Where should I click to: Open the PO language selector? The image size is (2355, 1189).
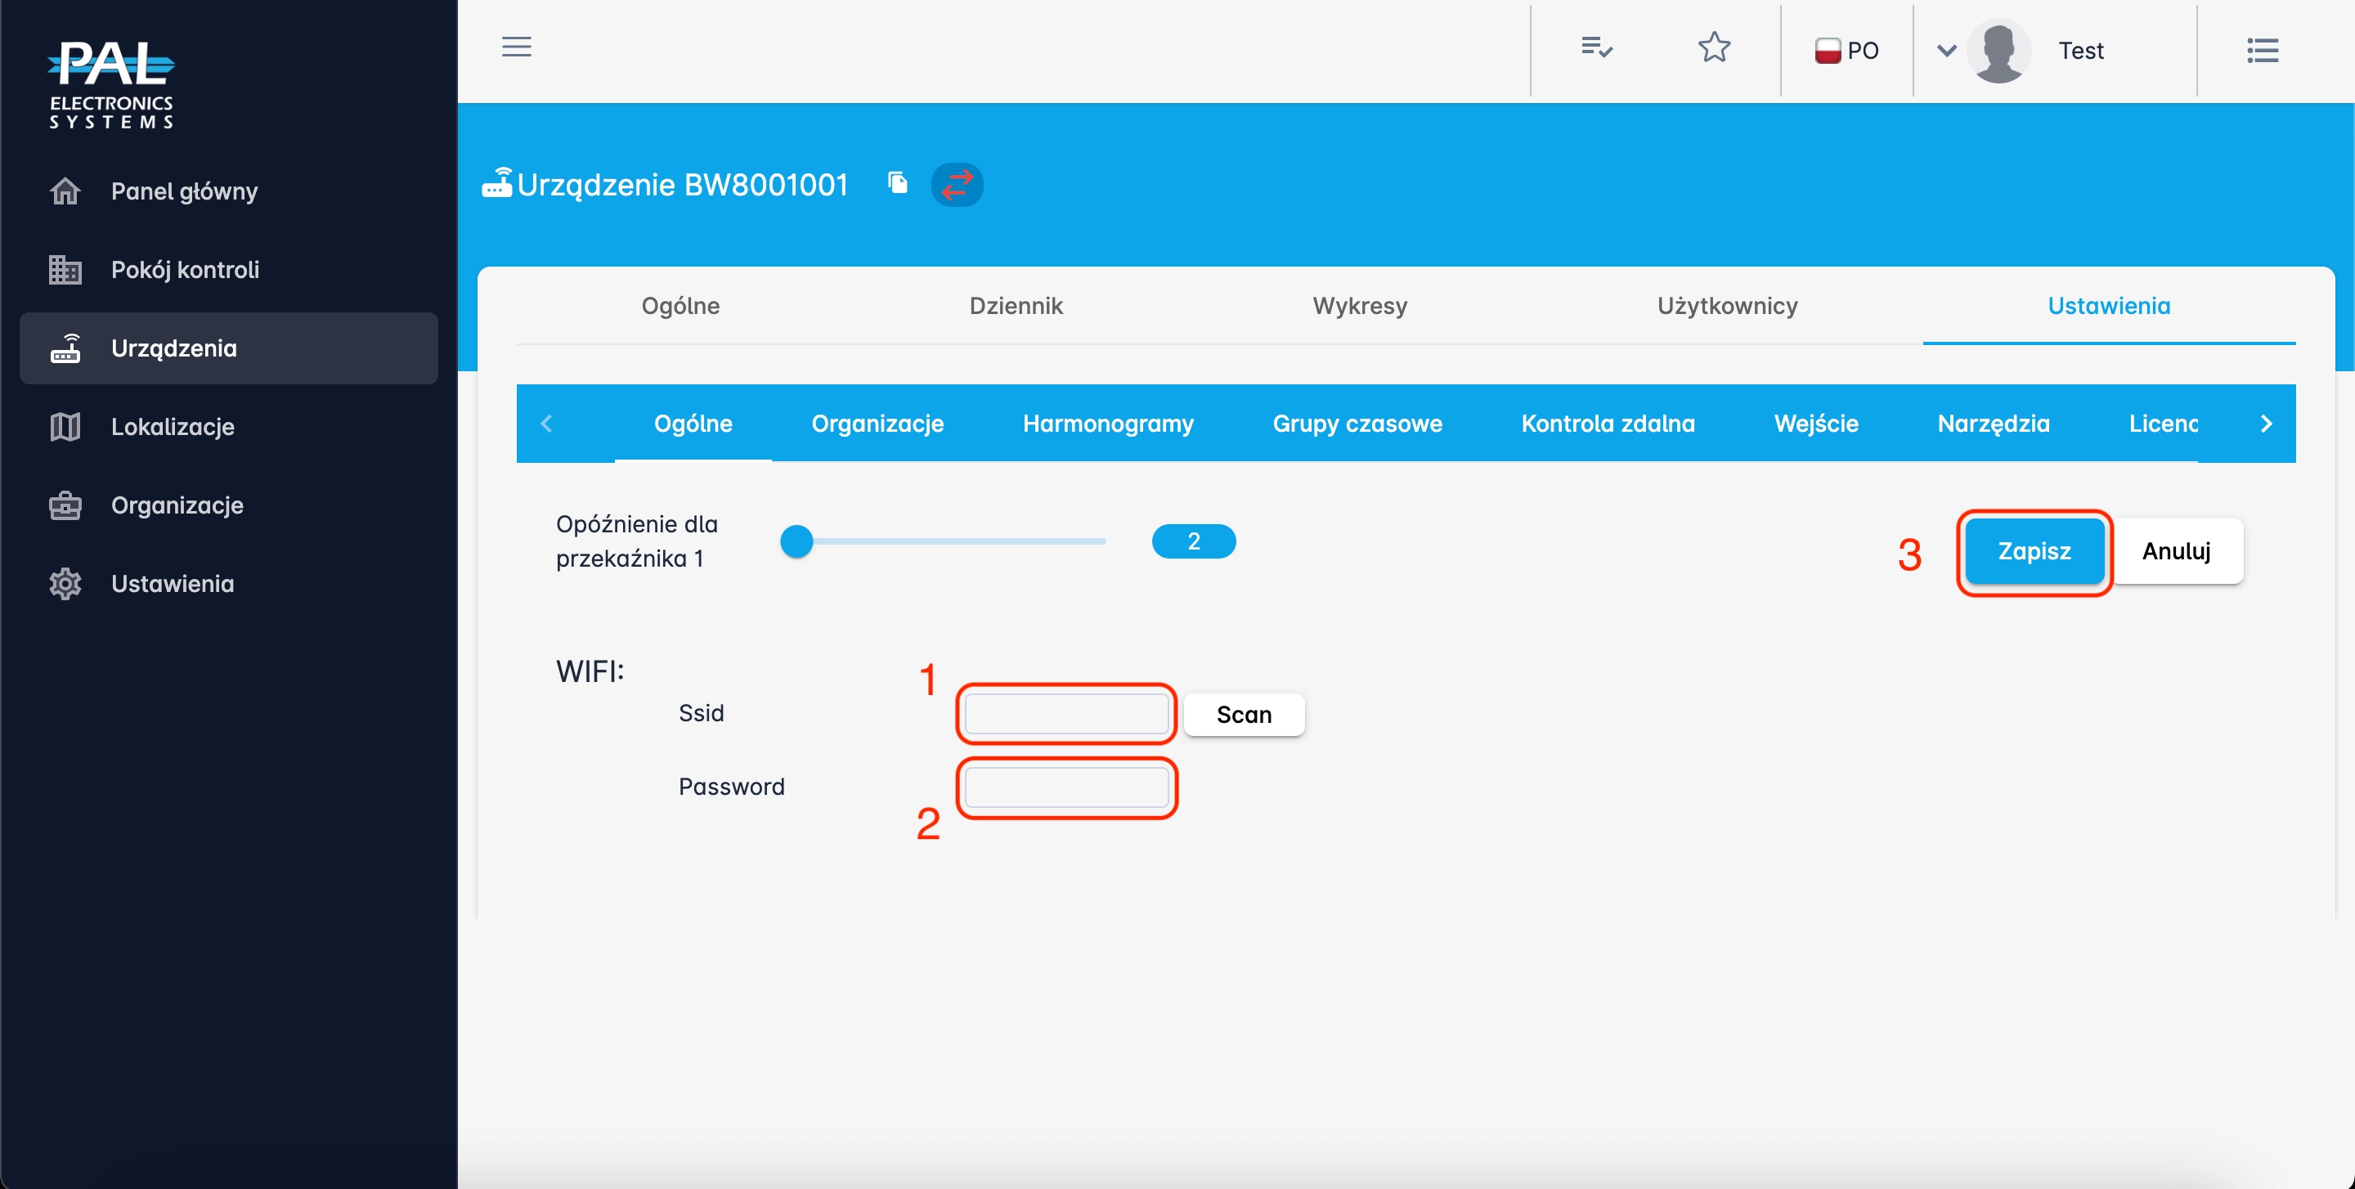[1846, 50]
